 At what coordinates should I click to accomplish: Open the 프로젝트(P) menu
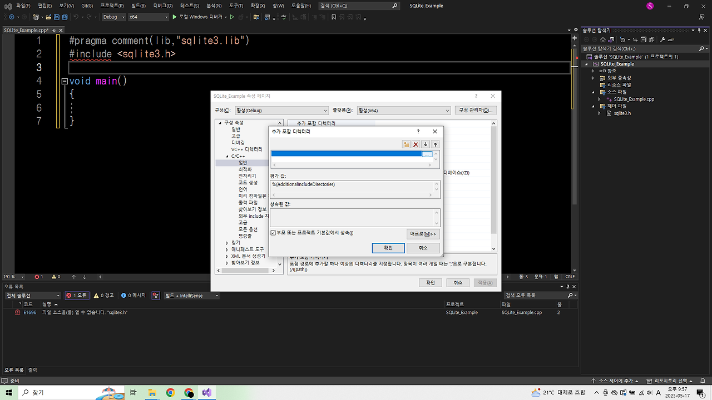pyautogui.click(x=112, y=6)
